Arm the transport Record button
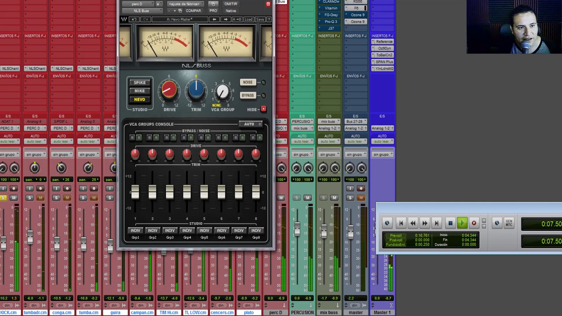 (474, 223)
